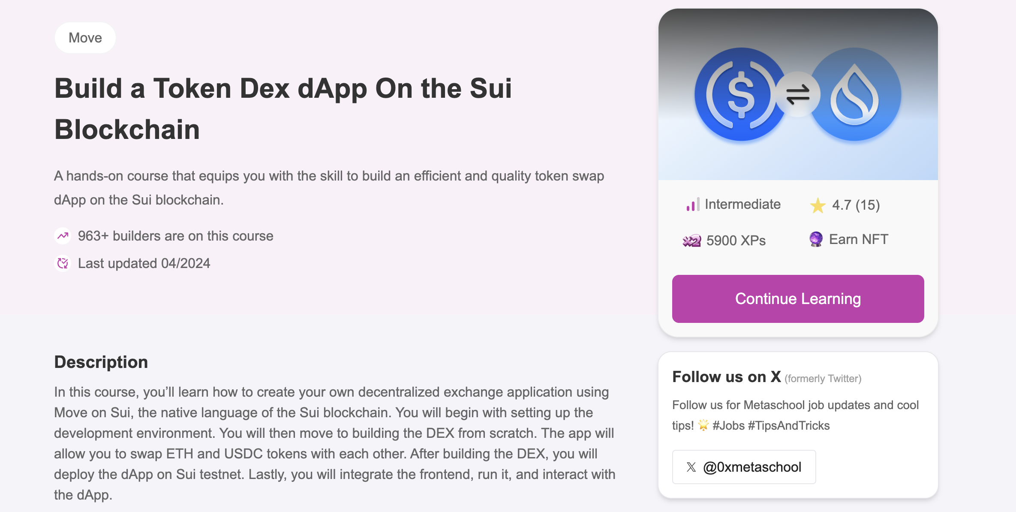This screenshot has width=1016, height=512.
Task: Click the Sui droplet coin icon
Action: 855,94
